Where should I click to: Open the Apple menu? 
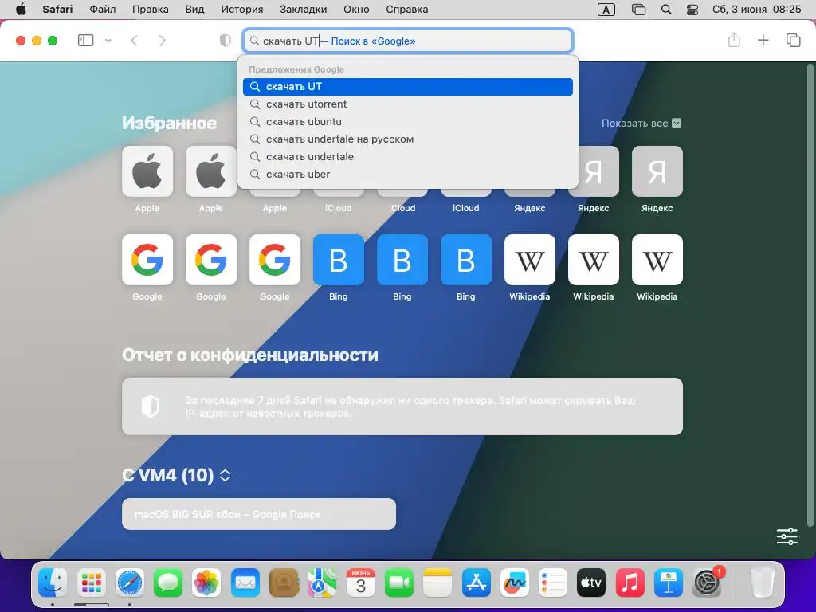[x=21, y=10]
